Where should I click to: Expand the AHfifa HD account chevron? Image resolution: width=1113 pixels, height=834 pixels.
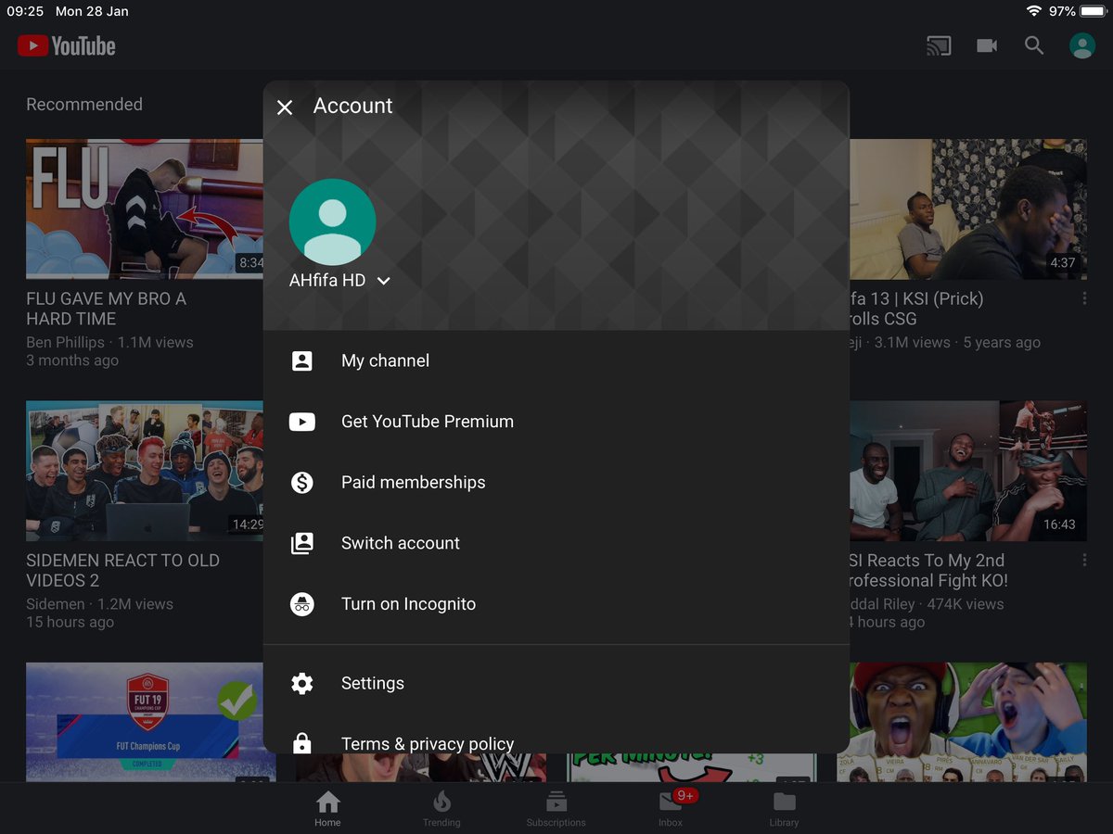pos(384,281)
